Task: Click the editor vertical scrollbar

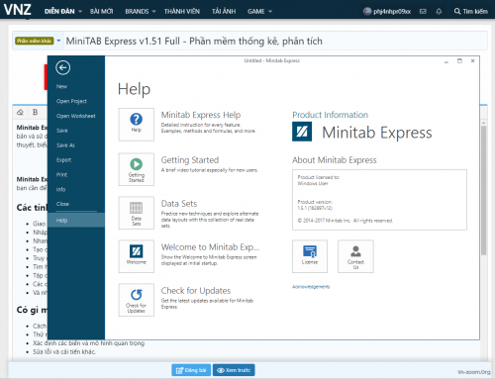Action: click(x=483, y=190)
